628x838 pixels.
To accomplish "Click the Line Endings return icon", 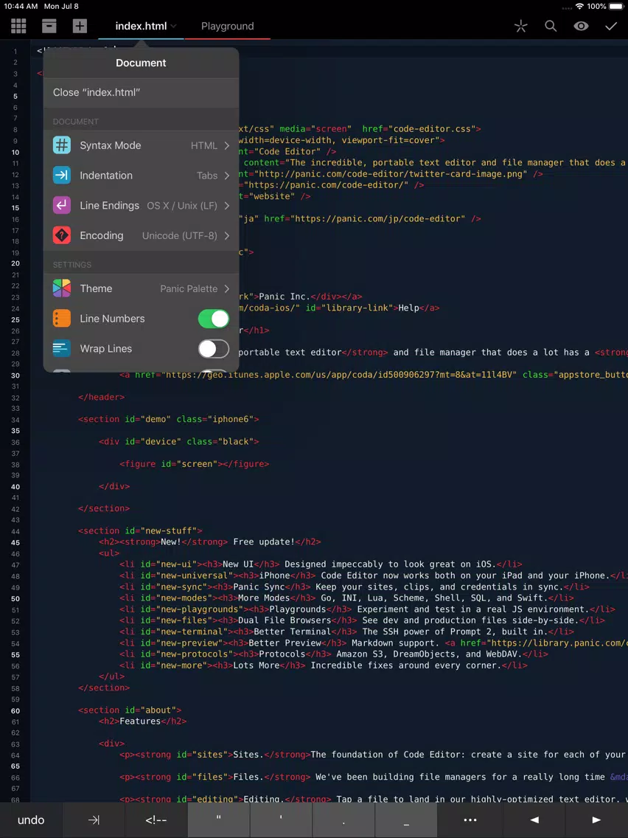I will (x=62, y=205).
